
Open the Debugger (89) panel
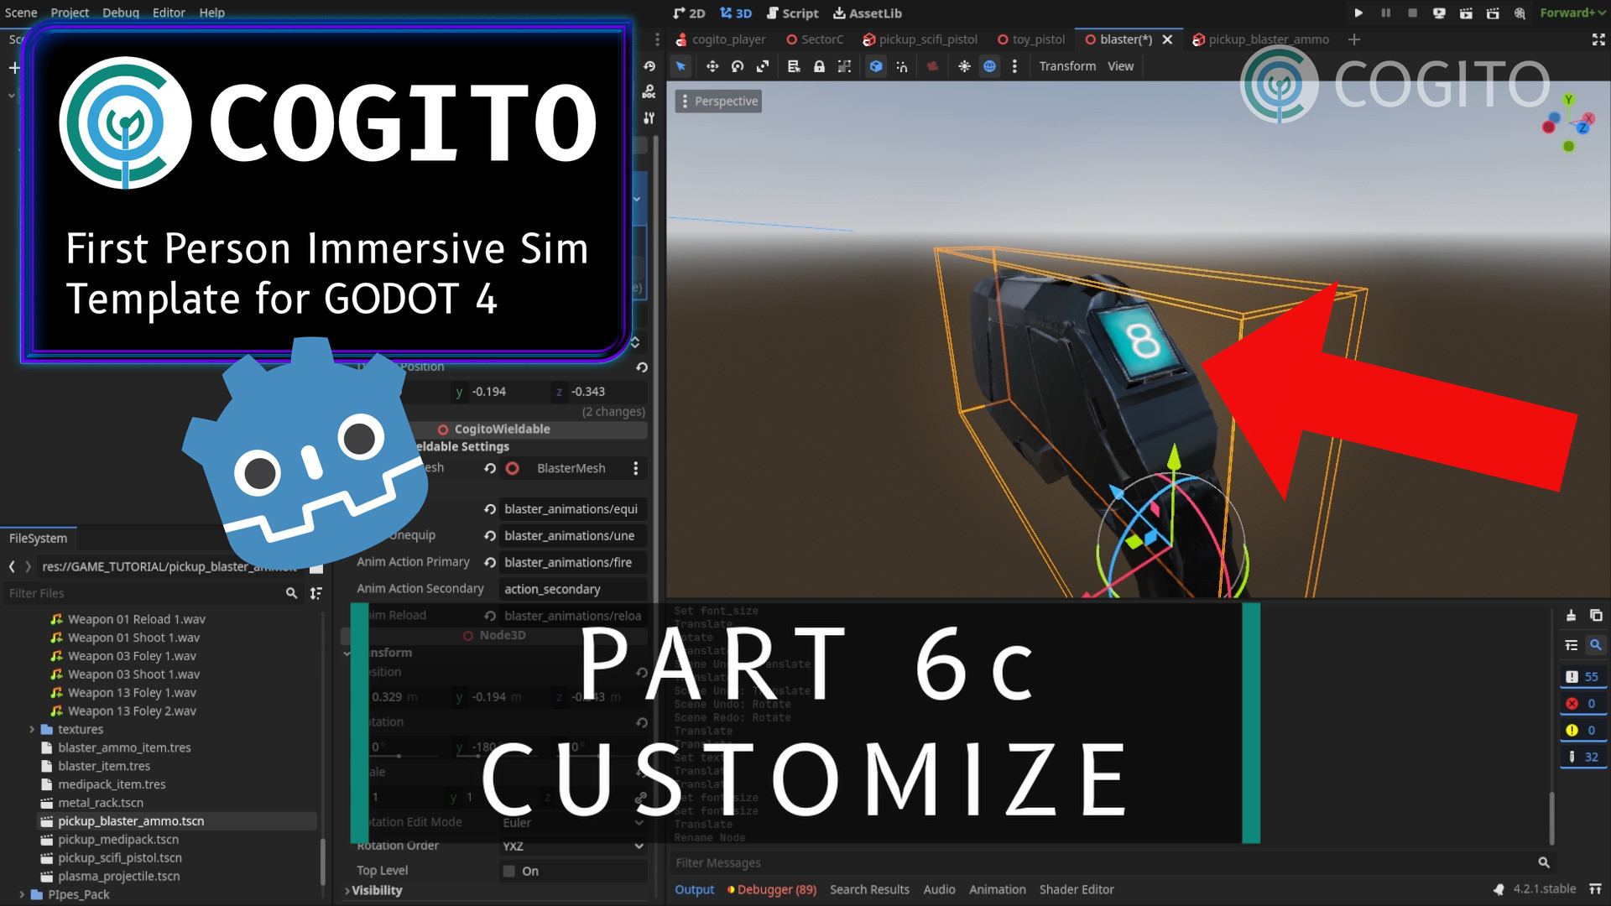[772, 889]
